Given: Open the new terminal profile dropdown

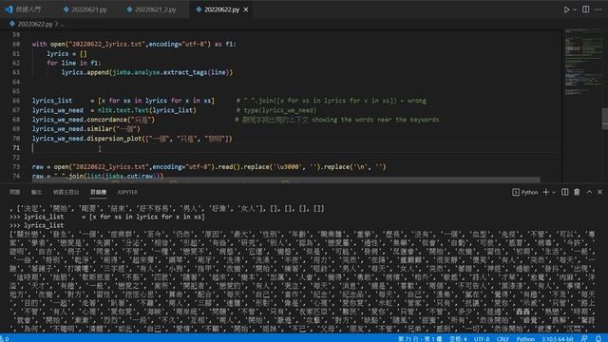Looking at the screenshot, I should pos(554,192).
